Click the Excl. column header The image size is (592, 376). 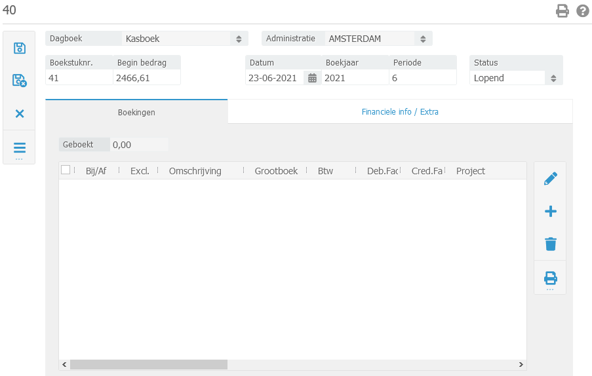click(140, 171)
